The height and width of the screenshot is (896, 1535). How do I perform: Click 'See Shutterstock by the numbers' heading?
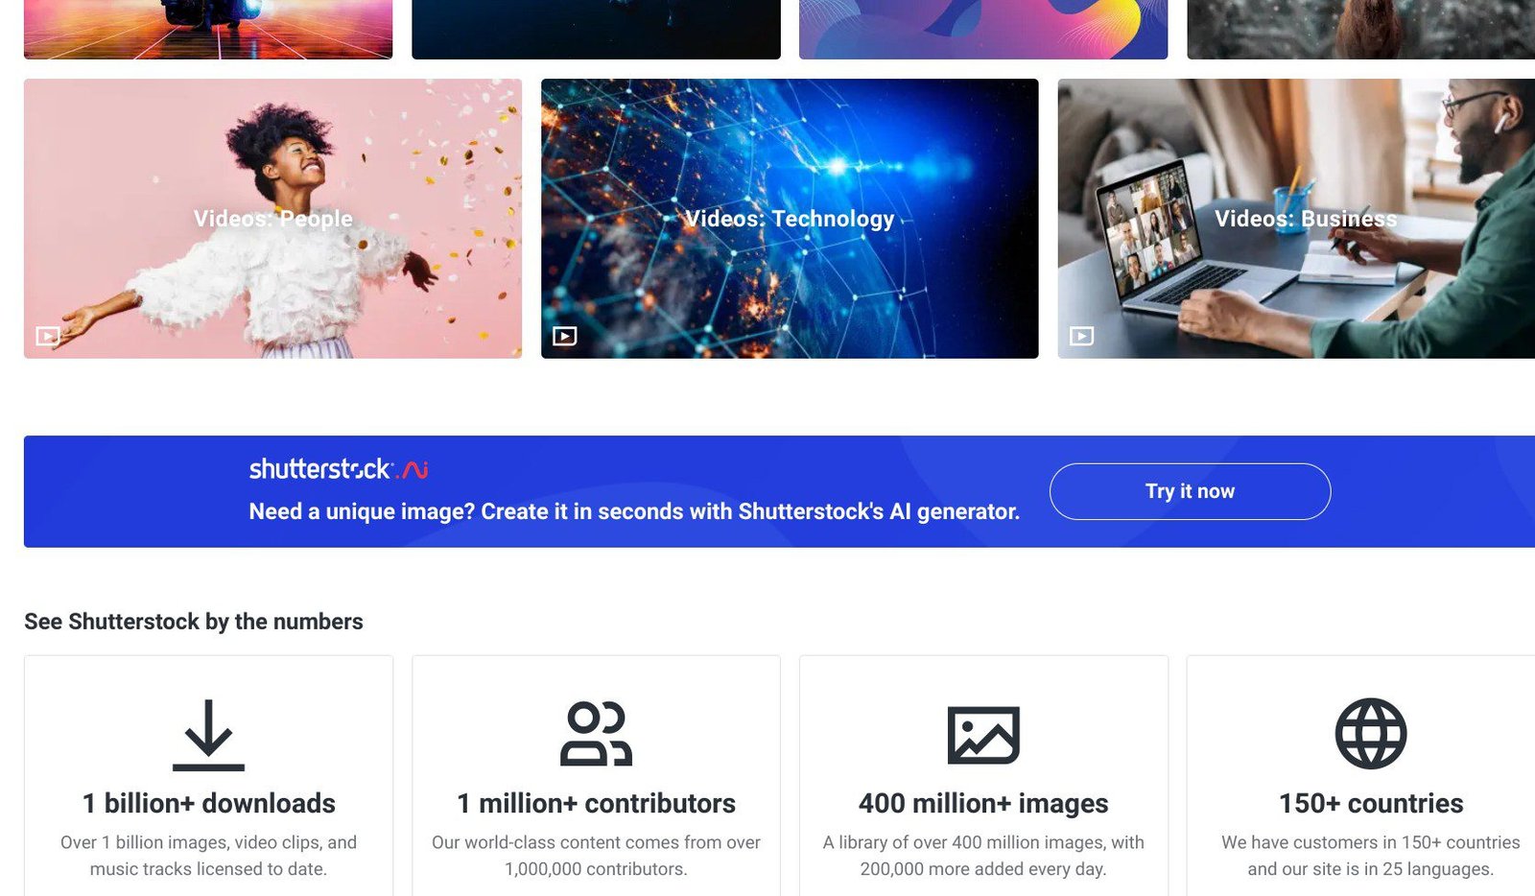pos(194,622)
